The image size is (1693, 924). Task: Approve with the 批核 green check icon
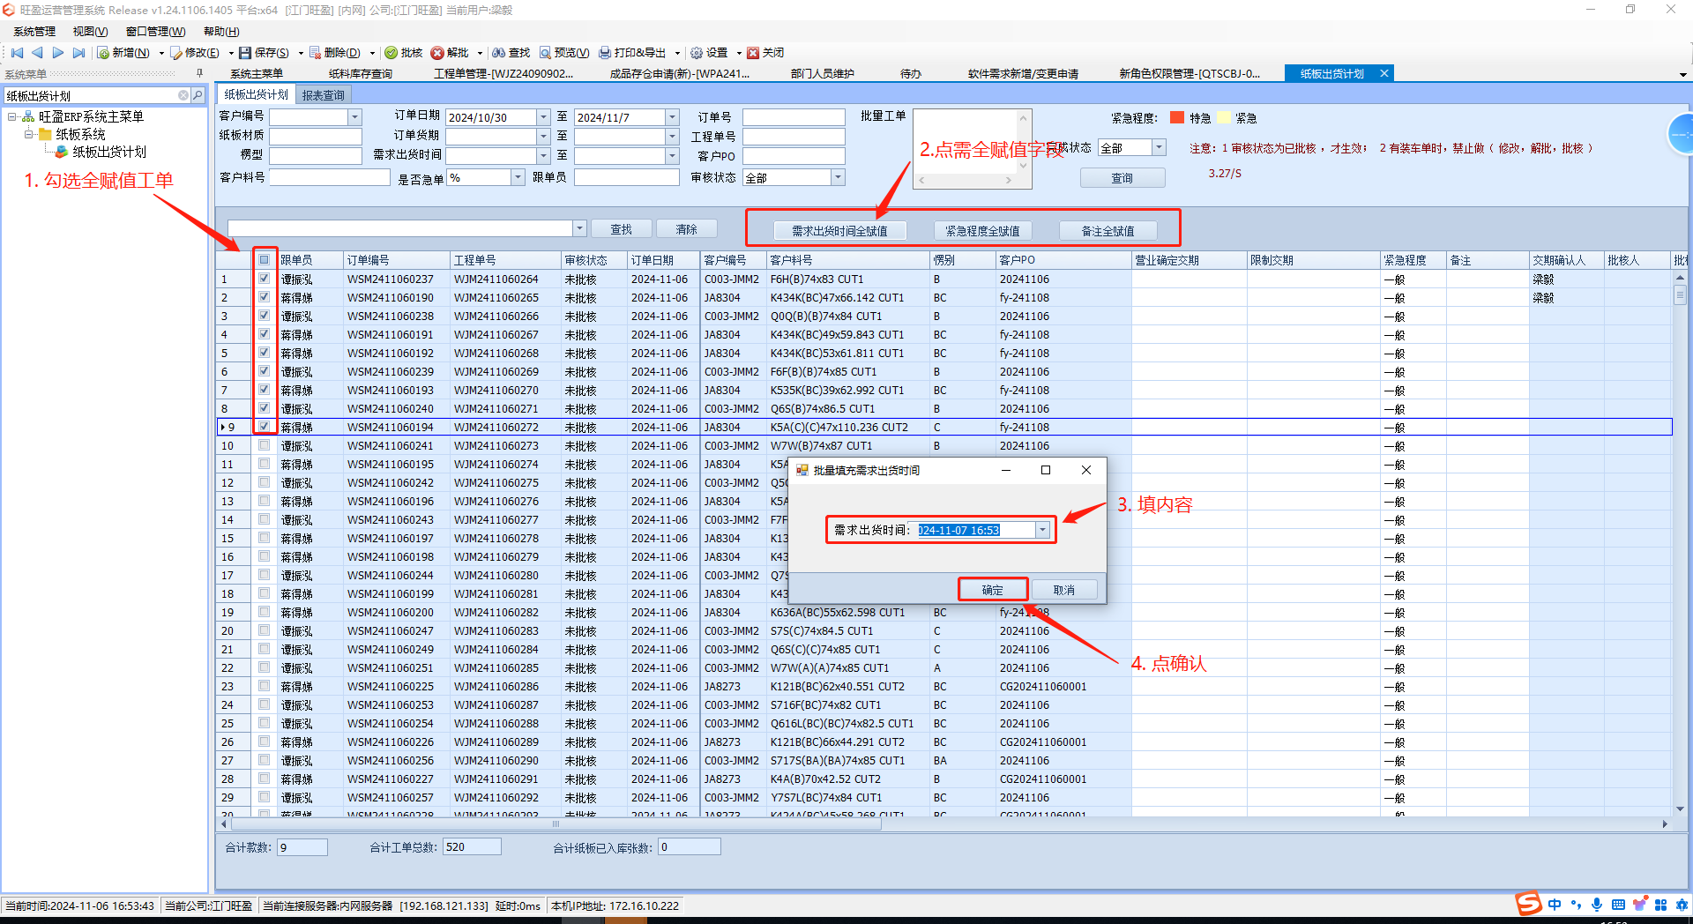(392, 53)
